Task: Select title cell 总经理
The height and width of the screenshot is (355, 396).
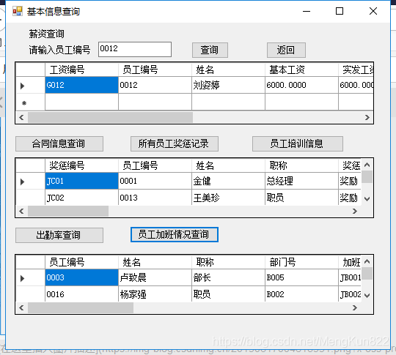Action: [x=301, y=181]
